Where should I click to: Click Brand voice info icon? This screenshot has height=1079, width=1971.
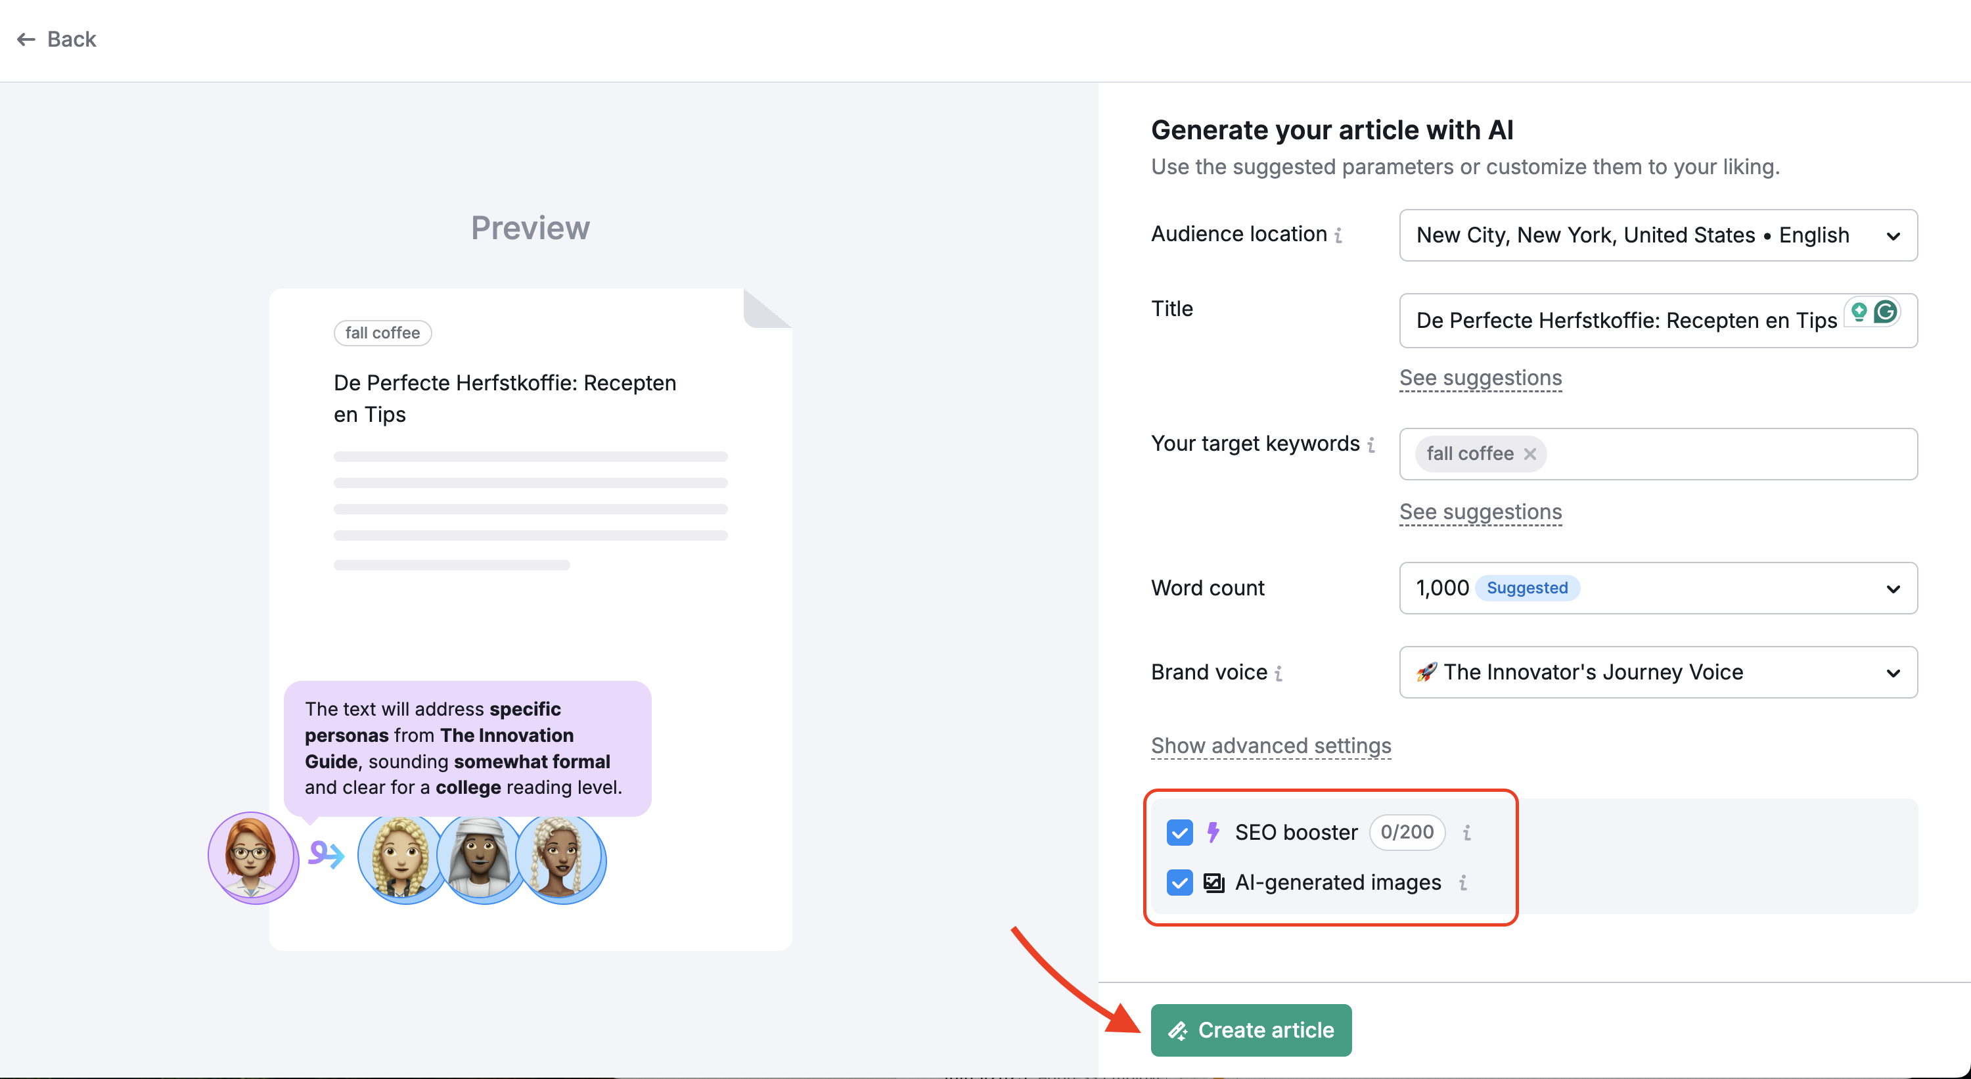1279,674
